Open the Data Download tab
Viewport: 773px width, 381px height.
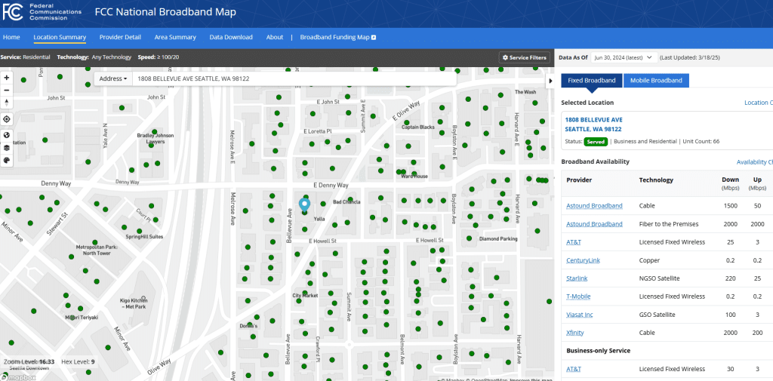tap(231, 37)
